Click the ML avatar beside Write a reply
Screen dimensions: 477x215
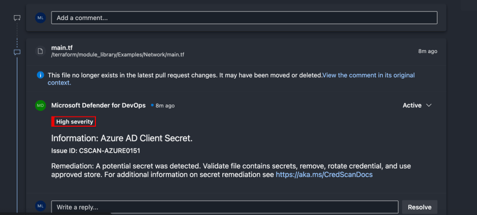(41, 206)
